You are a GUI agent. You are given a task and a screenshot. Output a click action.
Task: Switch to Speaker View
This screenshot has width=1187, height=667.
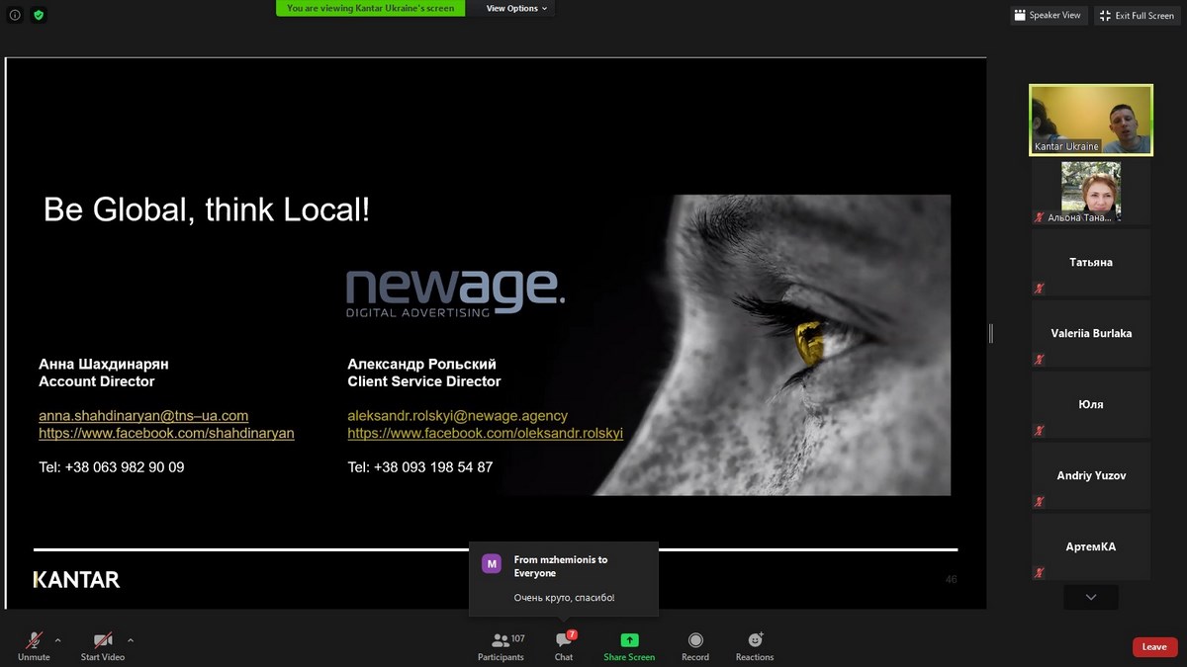(x=1049, y=15)
